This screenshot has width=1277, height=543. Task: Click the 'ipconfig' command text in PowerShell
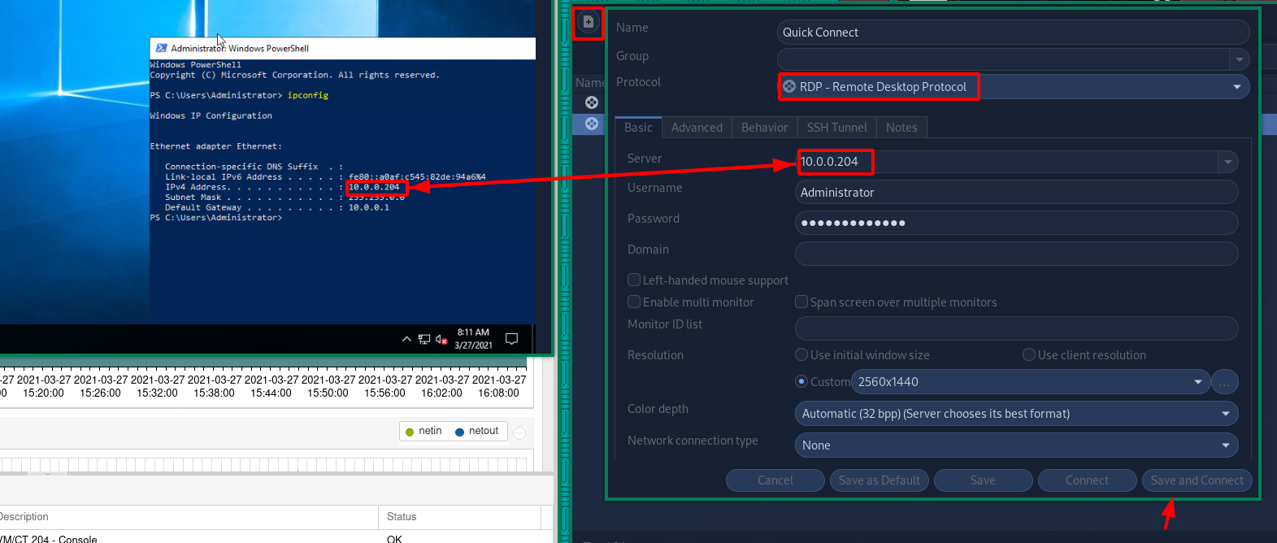[308, 95]
